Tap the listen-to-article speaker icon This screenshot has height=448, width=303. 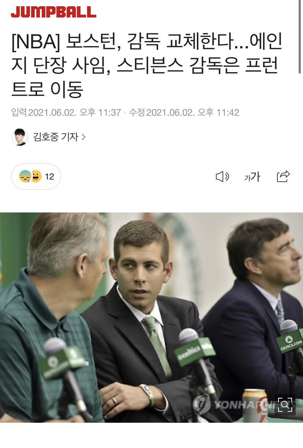(x=222, y=177)
